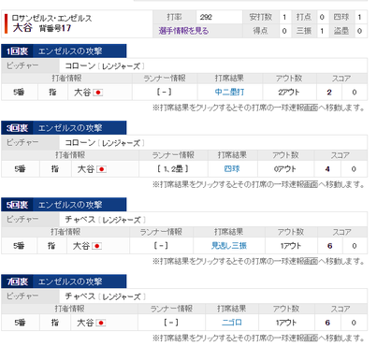Select the 1回裏 inning header

tap(64, 51)
